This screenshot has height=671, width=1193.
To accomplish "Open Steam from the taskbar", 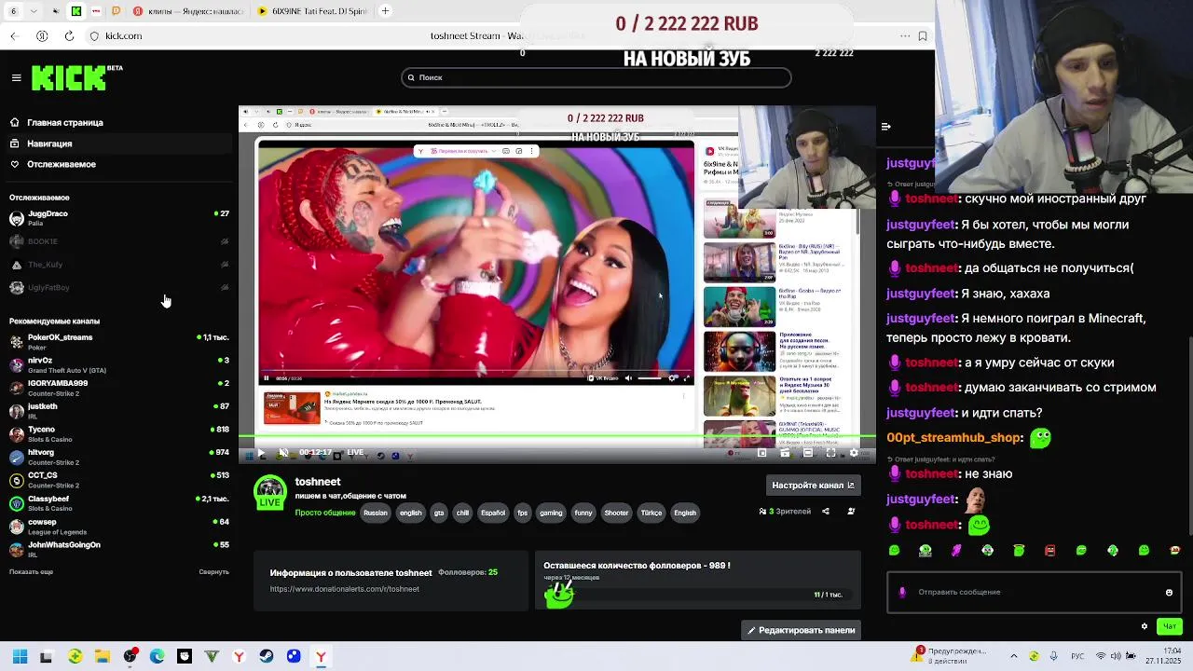I will tap(267, 656).
